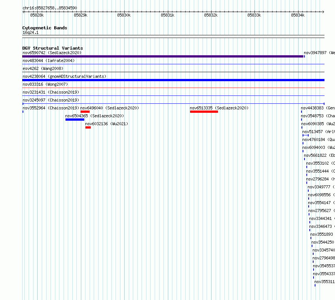The width and height of the screenshot is (335, 300).
Task: Click nsv833316 (Wong2007) variant label
Action: tap(45, 84)
